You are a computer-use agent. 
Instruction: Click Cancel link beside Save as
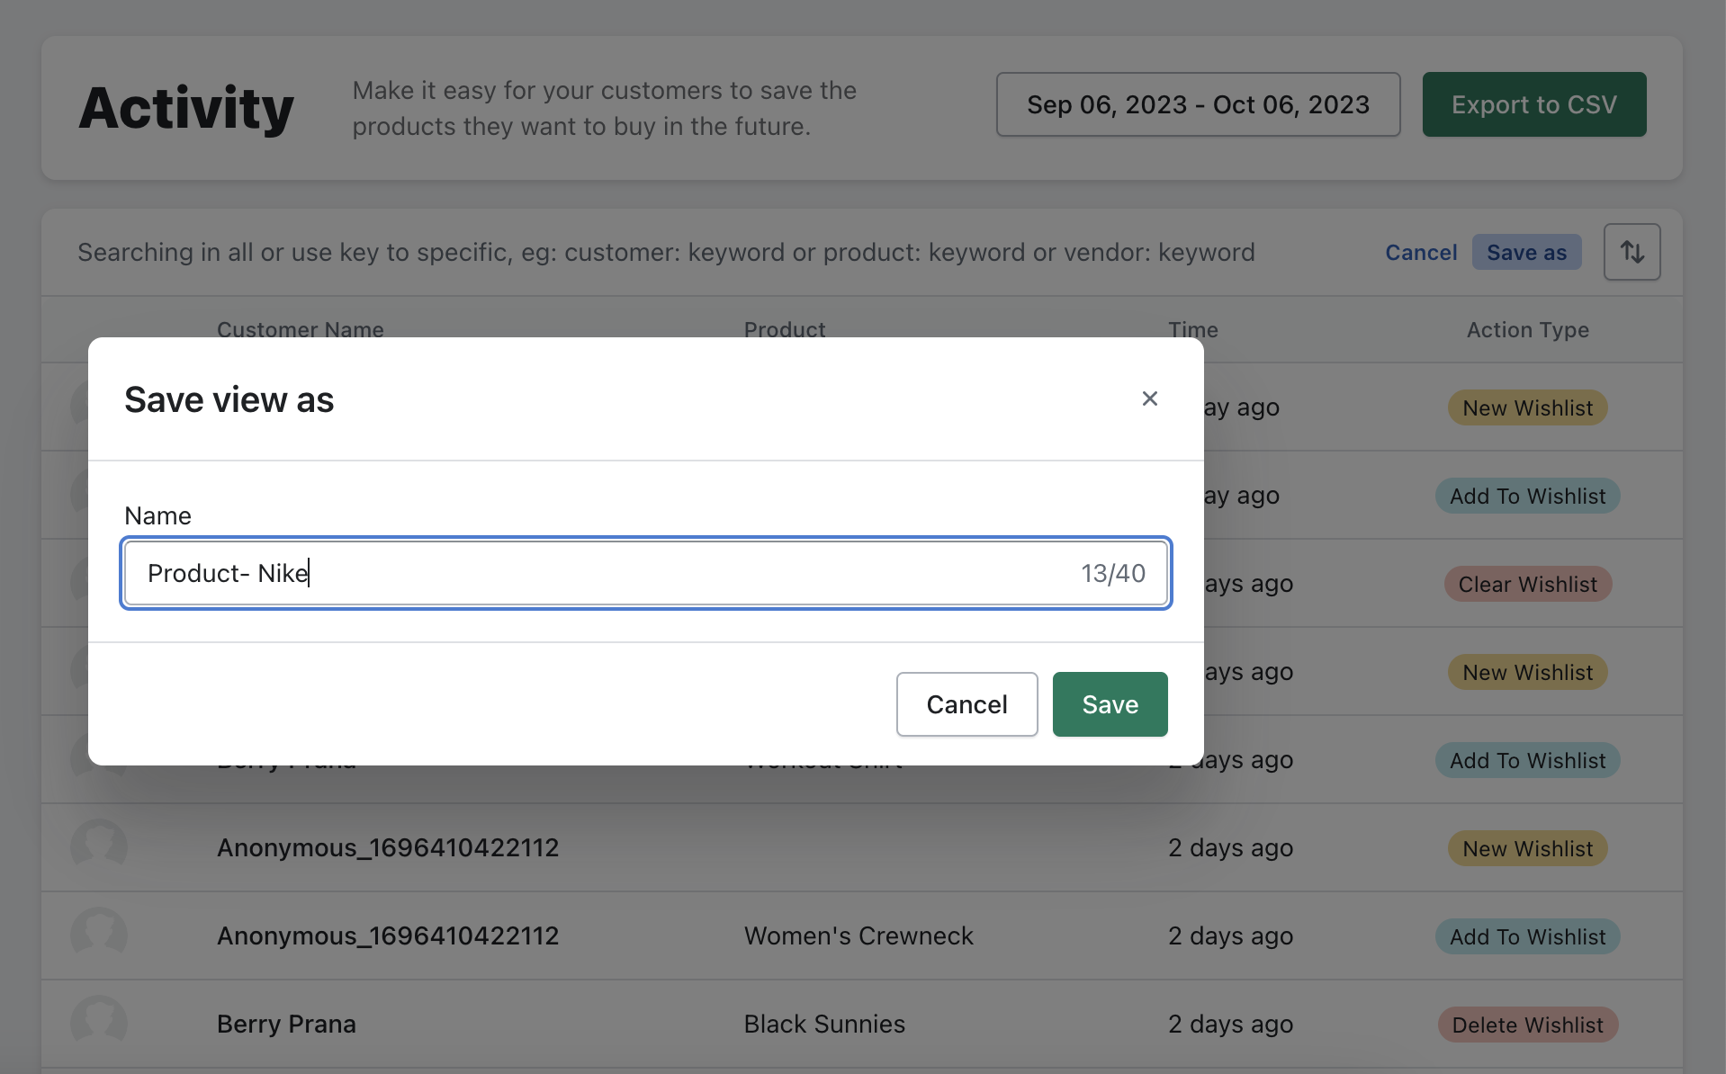tap(1420, 253)
